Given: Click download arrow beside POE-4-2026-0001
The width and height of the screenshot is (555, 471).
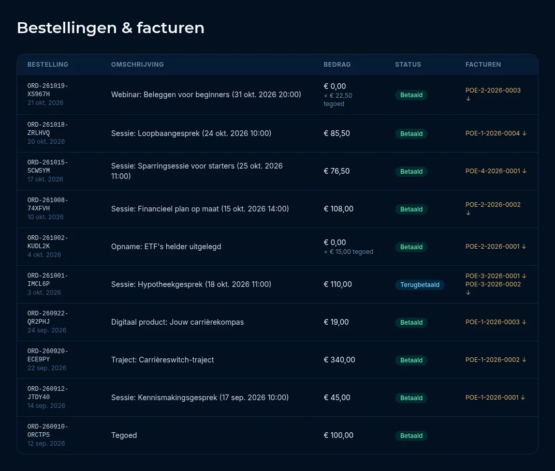Looking at the screenshot, I should pos(524,171).
